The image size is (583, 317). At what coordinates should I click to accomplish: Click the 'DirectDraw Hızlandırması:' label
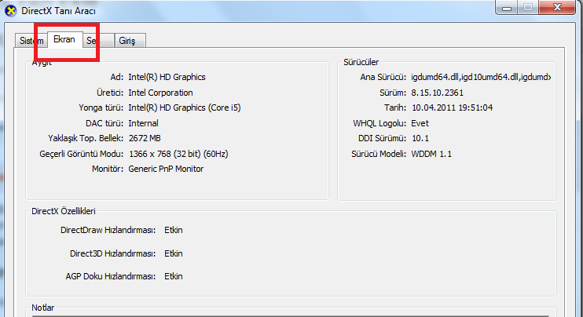(108, 230)
